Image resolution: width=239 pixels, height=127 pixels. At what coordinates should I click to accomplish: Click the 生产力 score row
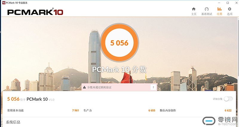119,110
